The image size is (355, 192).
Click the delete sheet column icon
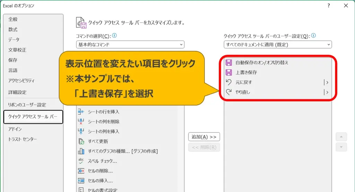coord(81,121)
